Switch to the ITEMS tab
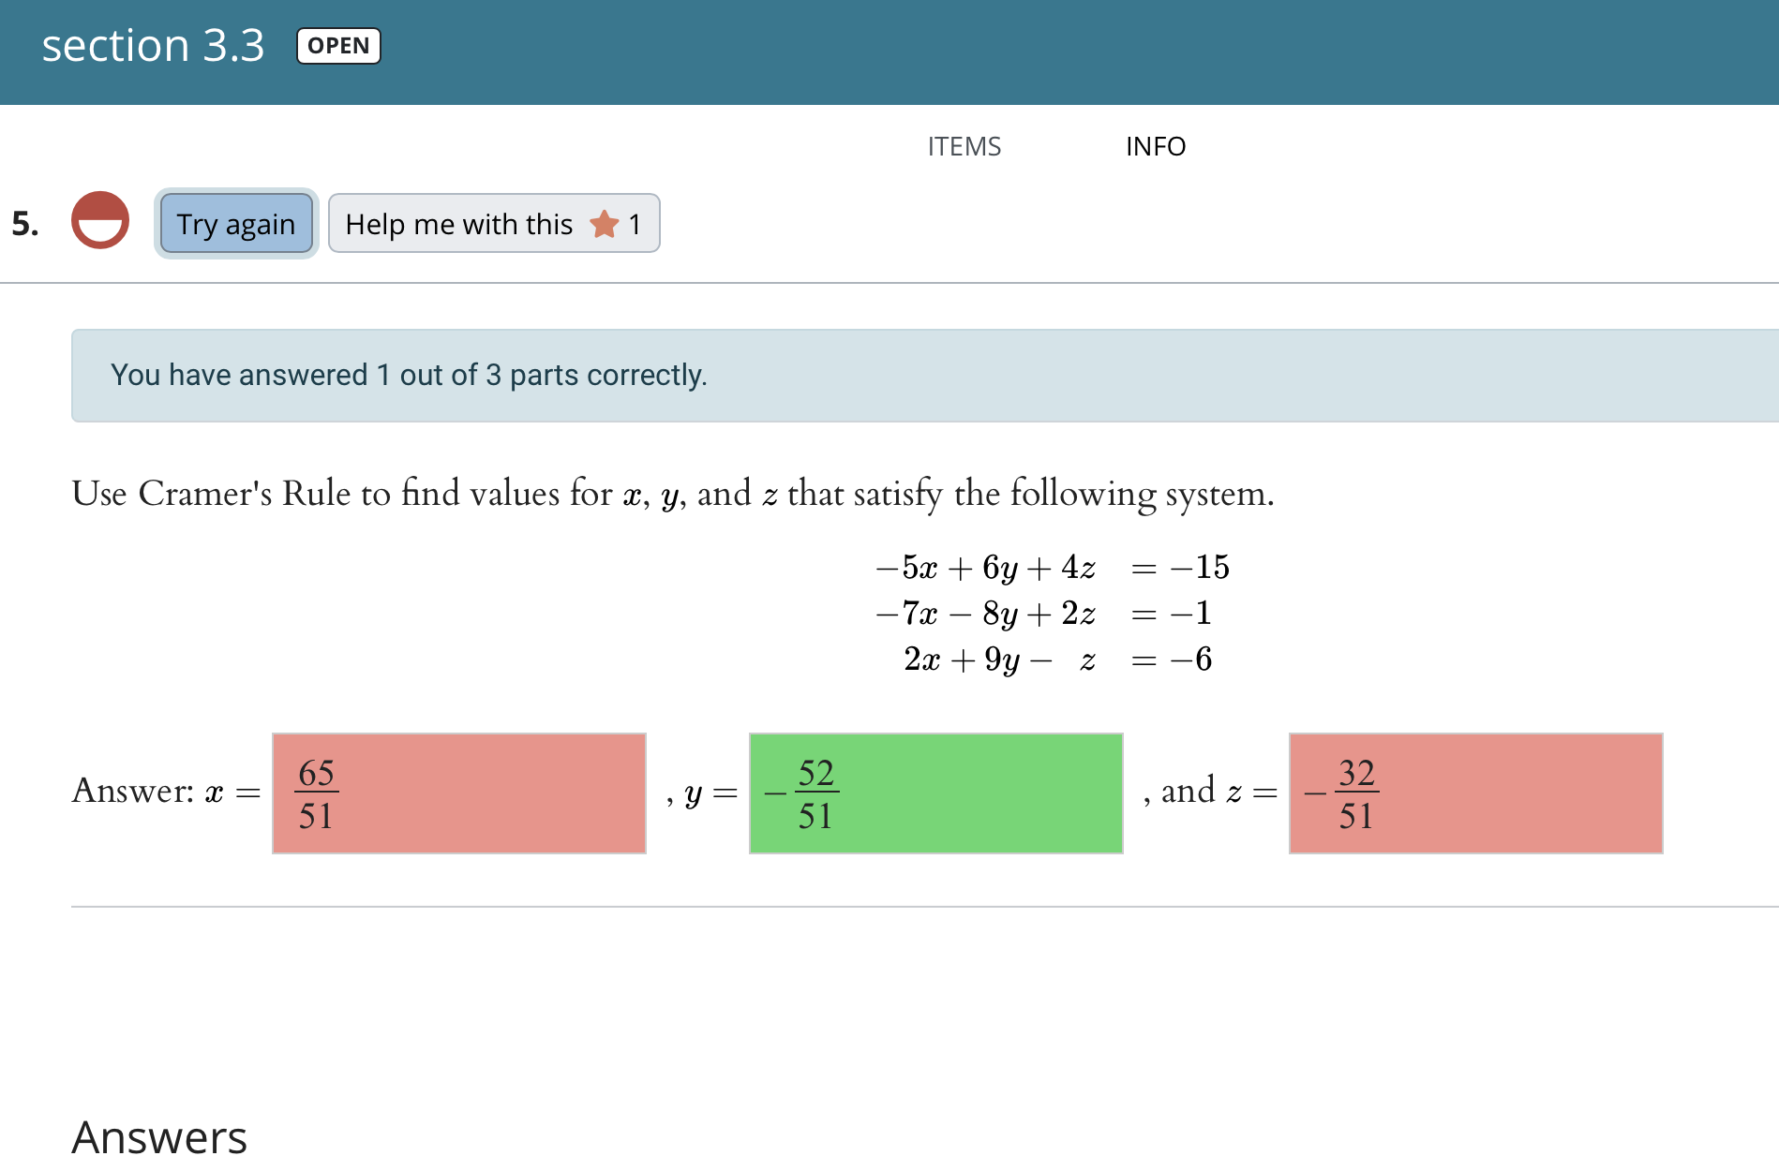This screenshot has width=1779, height=1156. (x=964, y=146)
